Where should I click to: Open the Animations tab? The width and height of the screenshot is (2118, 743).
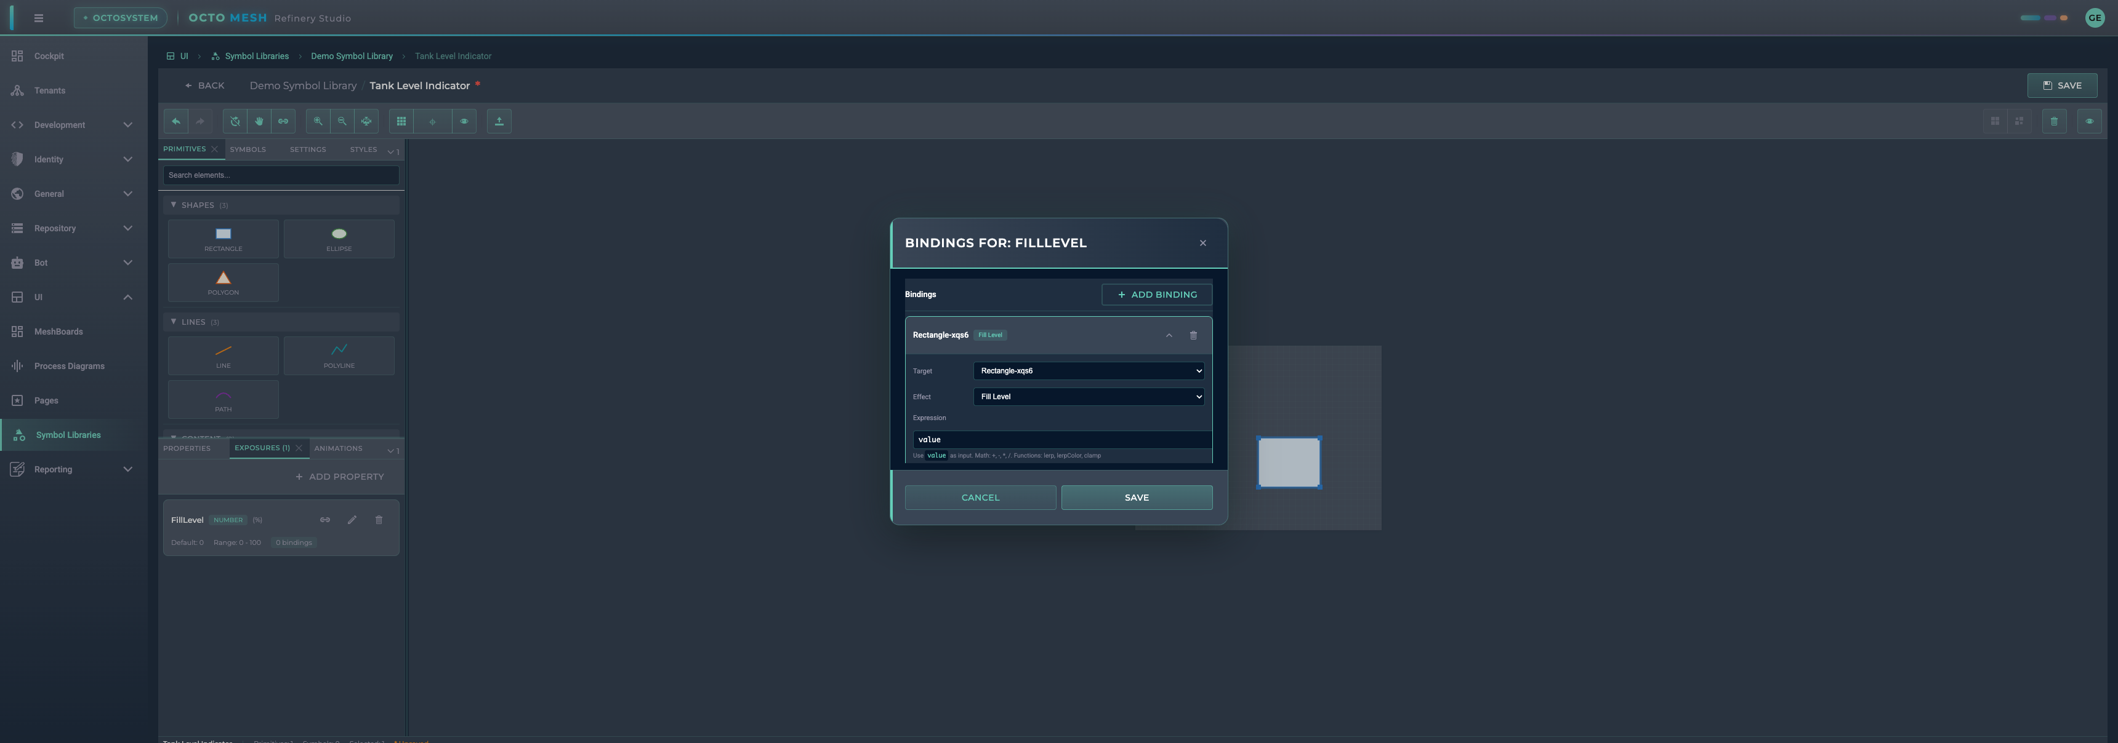(338, 448)
